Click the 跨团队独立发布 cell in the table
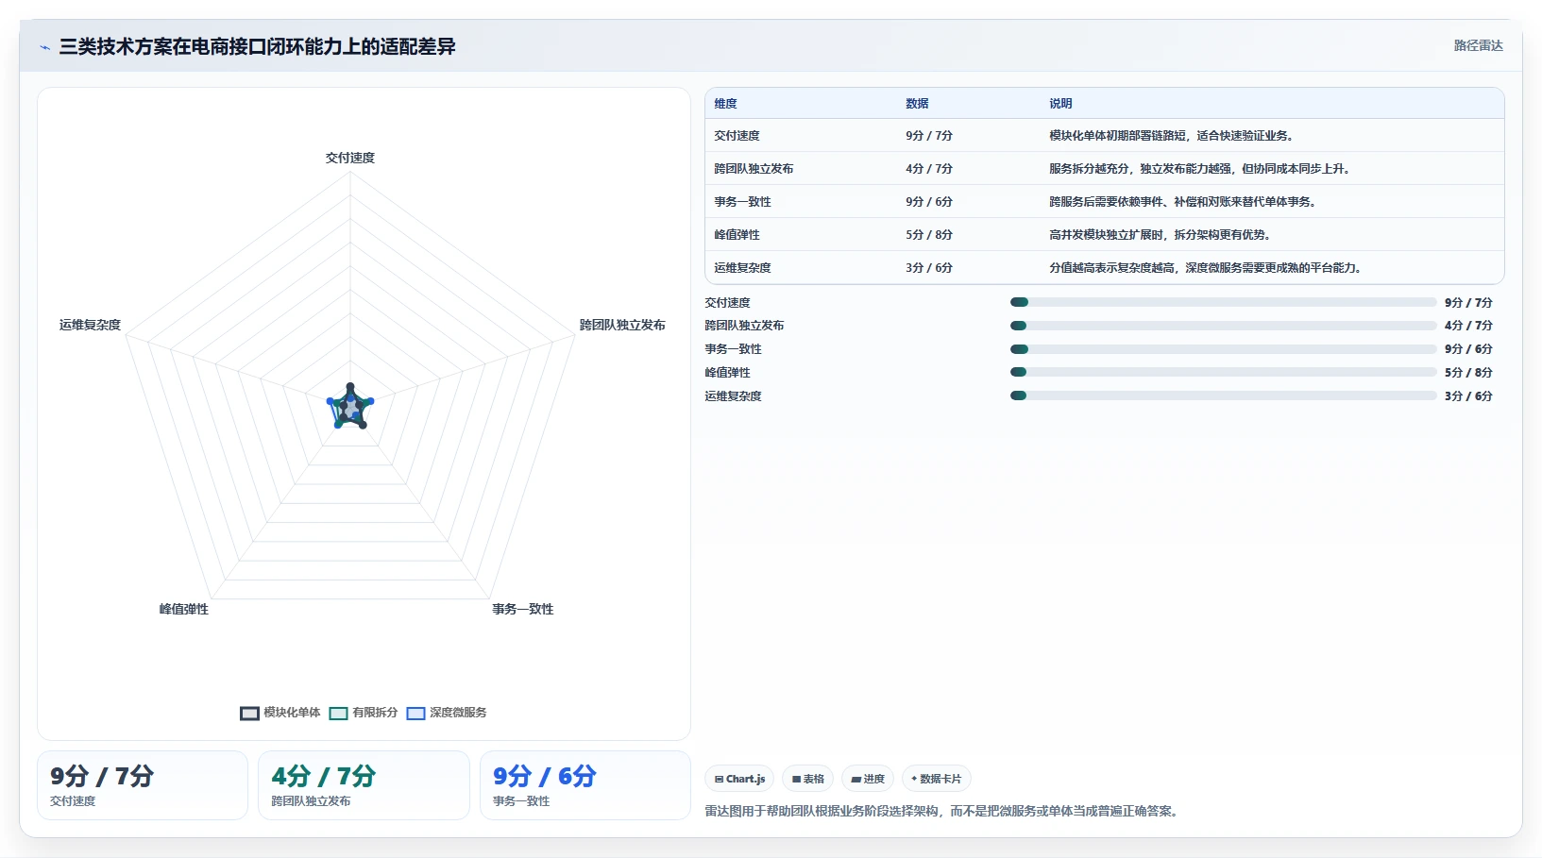 (754, 169)
